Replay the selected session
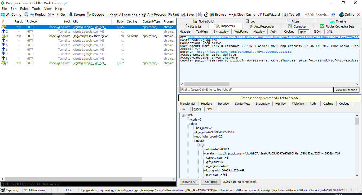362x195 pixels. 38,15
